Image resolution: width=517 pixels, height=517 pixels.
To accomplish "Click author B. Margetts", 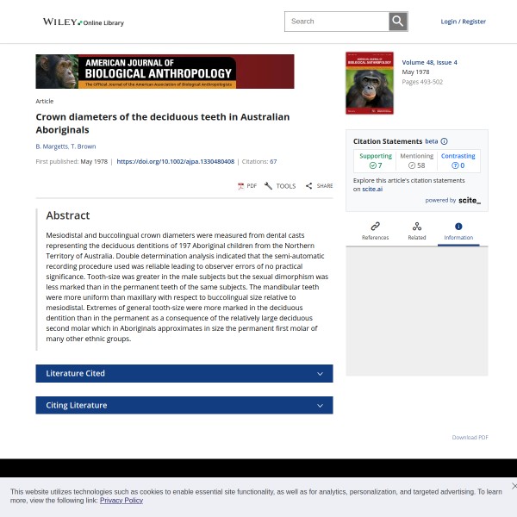I will [50, 146].
